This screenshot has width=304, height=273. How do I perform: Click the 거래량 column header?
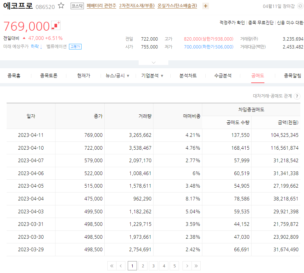(129, 116)
